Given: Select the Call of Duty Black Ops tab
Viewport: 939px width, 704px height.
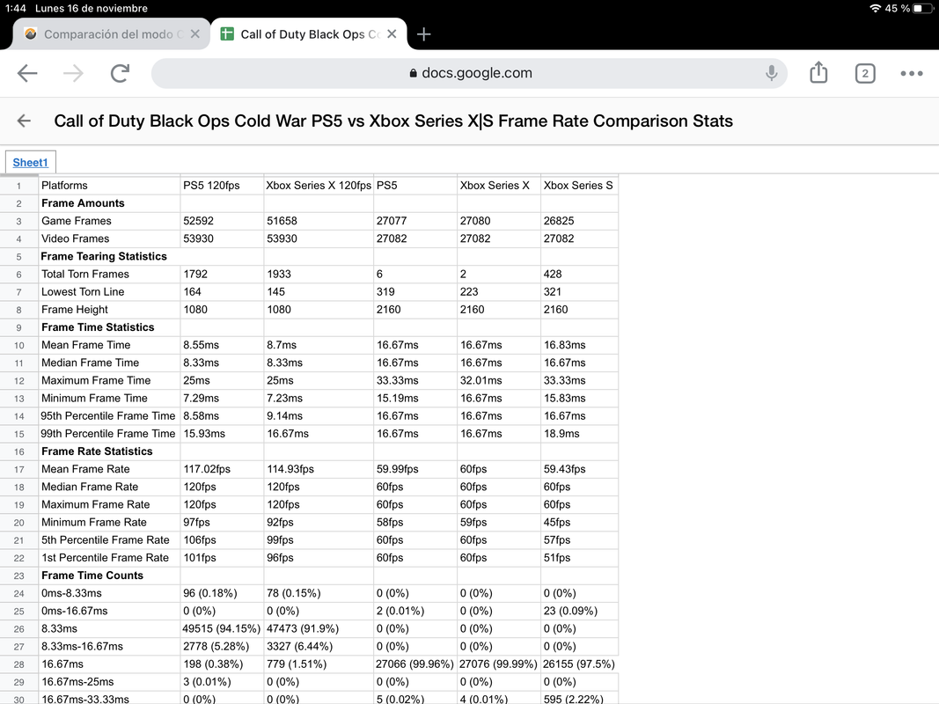Looking at the screenshot, I should coord(310,34).
